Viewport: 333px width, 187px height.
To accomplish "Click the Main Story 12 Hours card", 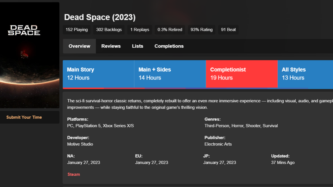I will (98, 74).
